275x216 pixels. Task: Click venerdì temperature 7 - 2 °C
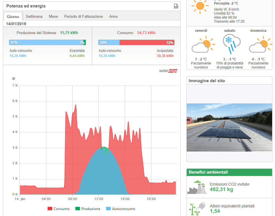coord(201,59)
